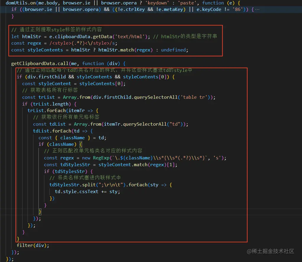The height and width of the screenshot is (262, 302).
Task: Click the regex literal /<style>(.*?)<\/style>/s
Action: [82, 43]
